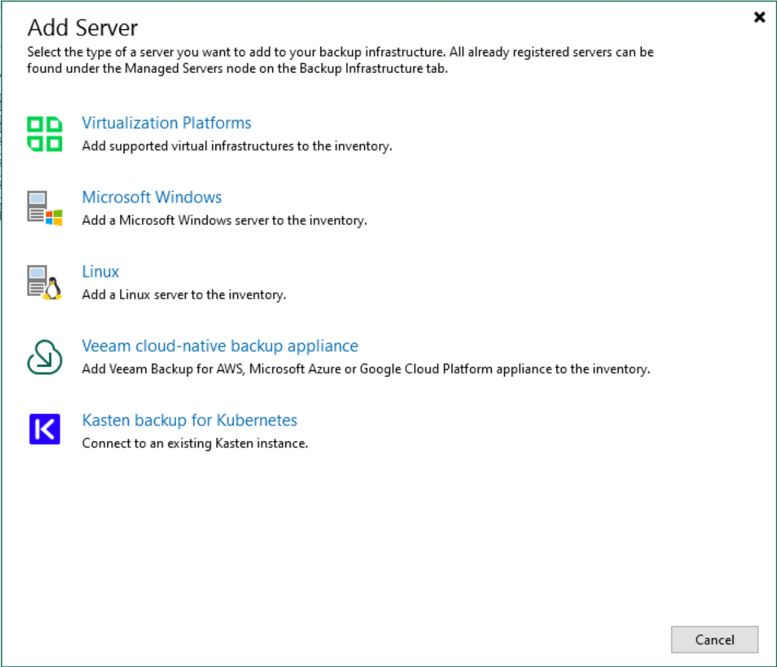This screenshot has height=667, width=777.
Task: Click the Windows logo on the server icon
Action: click(x=54, y=217)
